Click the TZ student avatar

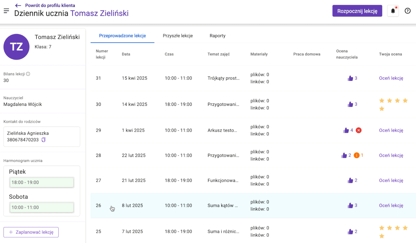click(16, 47)
